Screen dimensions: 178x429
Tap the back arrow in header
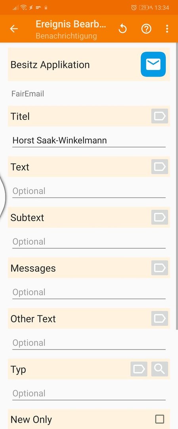click(x=14, y=29)
